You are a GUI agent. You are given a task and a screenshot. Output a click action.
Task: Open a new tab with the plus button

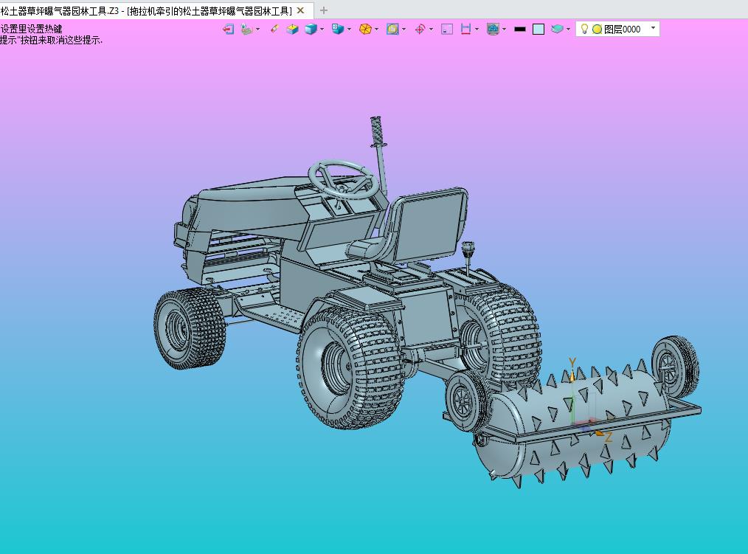coord(323,10)
